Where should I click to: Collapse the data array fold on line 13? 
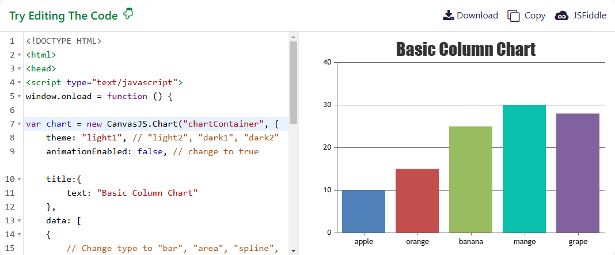point(19,221)
